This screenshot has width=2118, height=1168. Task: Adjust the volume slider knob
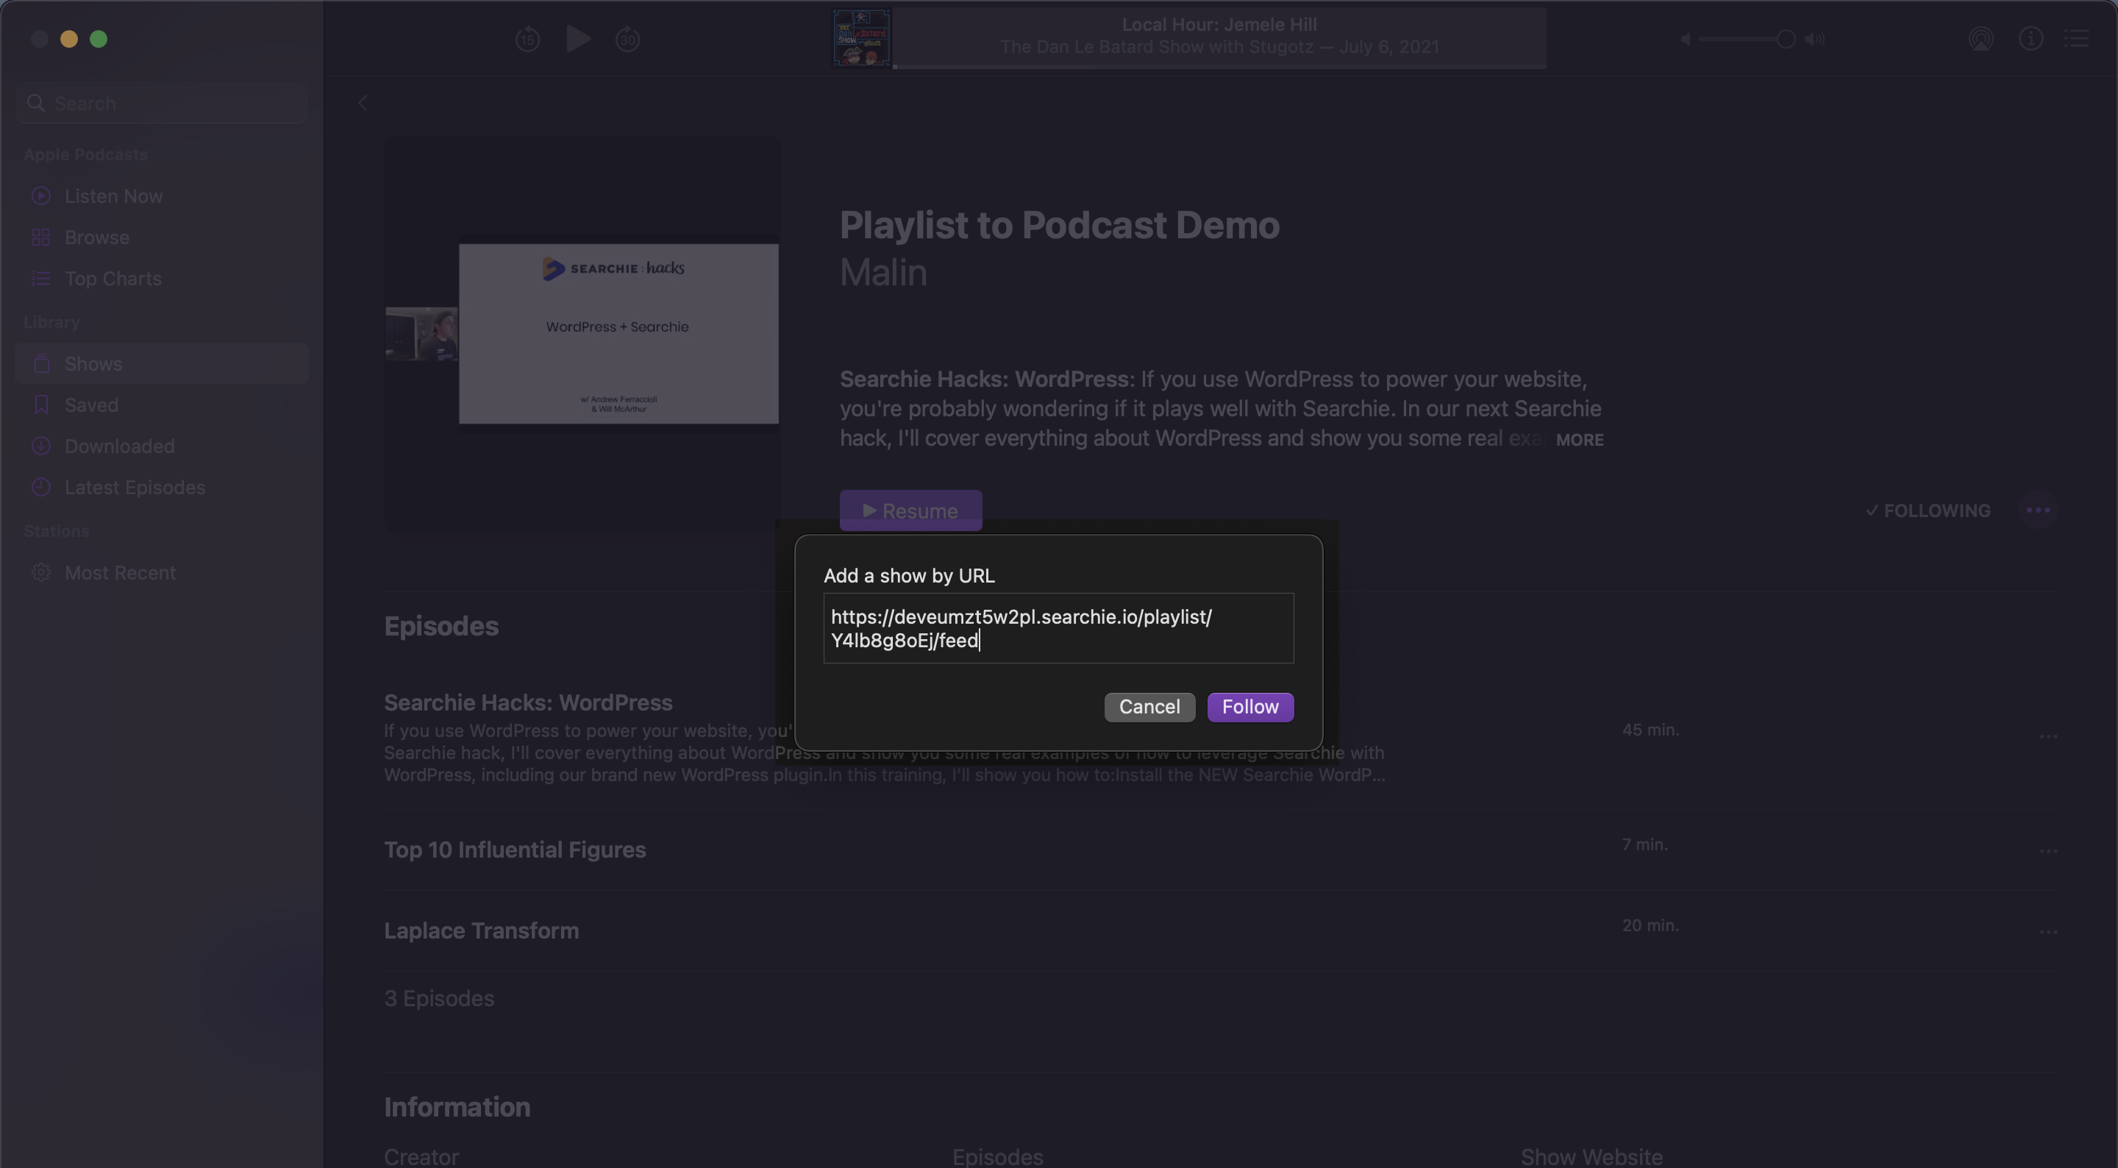pyautogui.click(x=1785, y=39)
